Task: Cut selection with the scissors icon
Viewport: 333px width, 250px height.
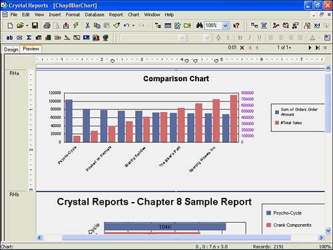Action: (x=87, y=25)
